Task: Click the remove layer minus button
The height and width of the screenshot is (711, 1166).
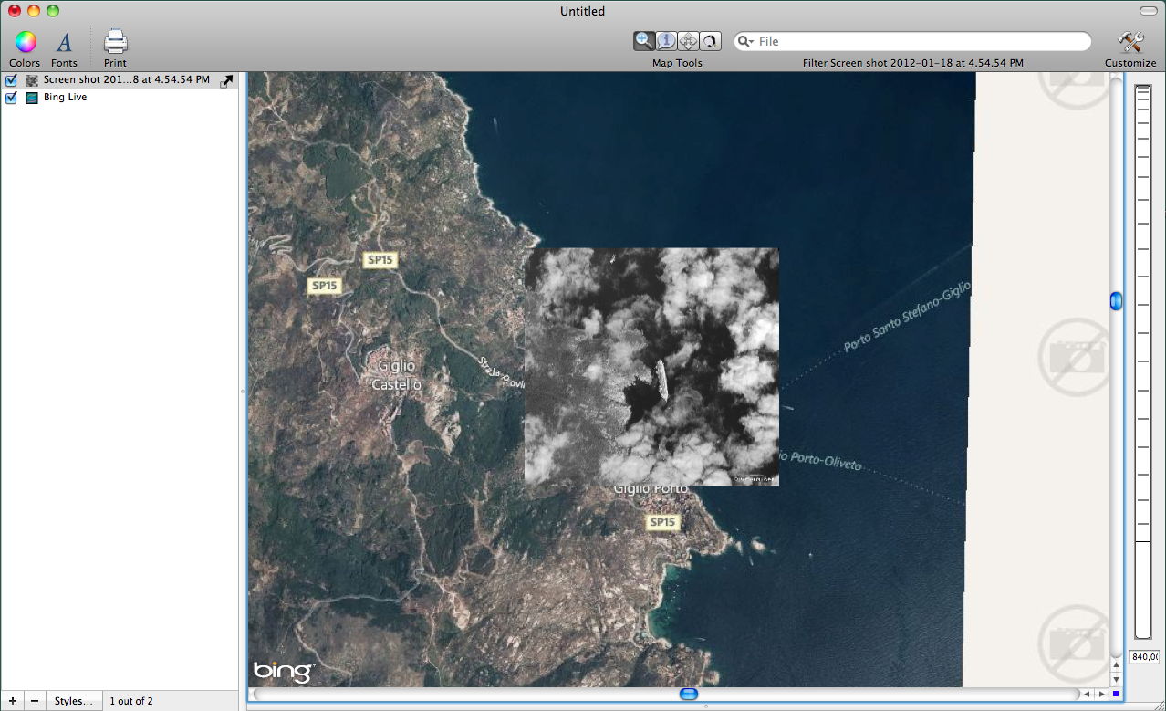Action: click(34, 701)
